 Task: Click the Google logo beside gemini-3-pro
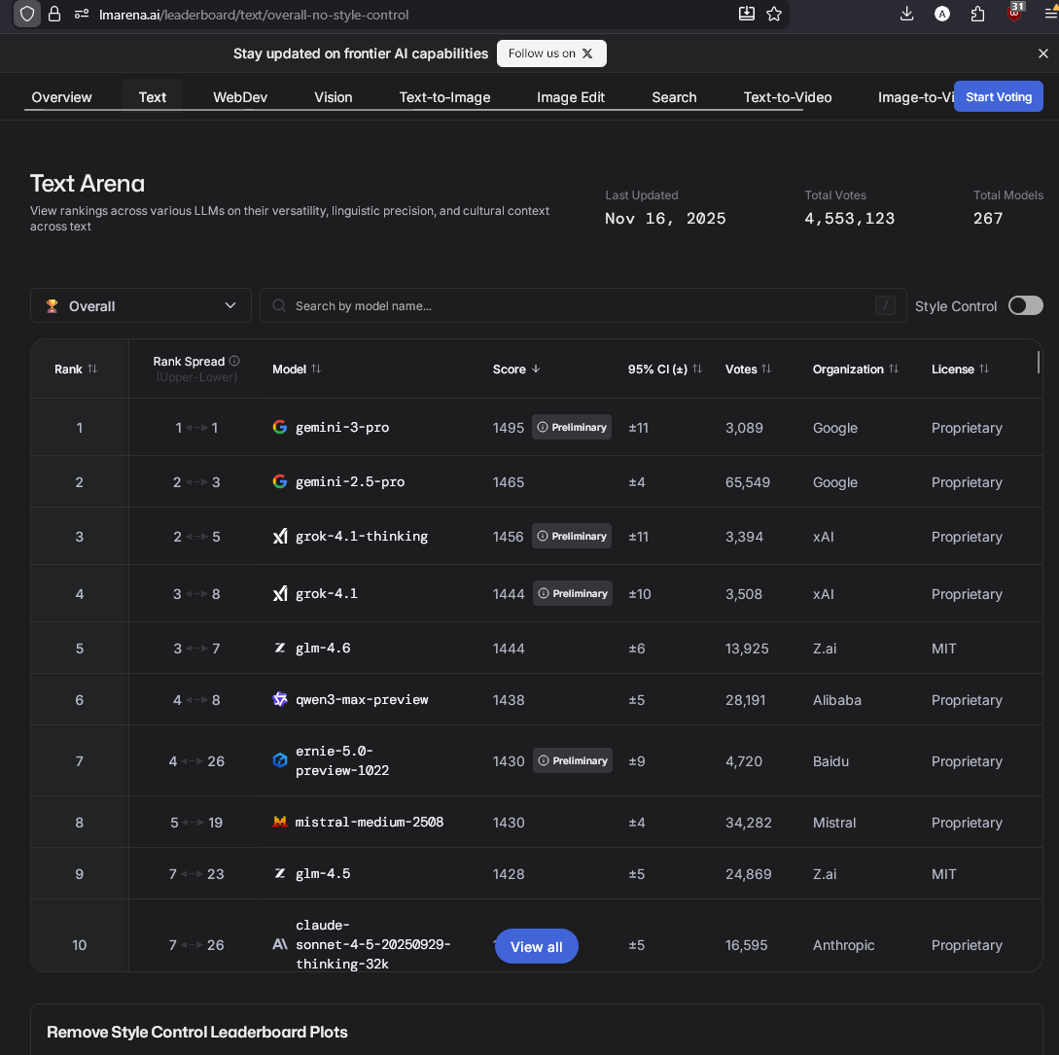280,427
